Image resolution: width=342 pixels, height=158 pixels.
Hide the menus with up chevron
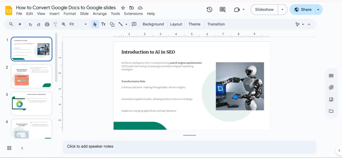coord(309,24)
